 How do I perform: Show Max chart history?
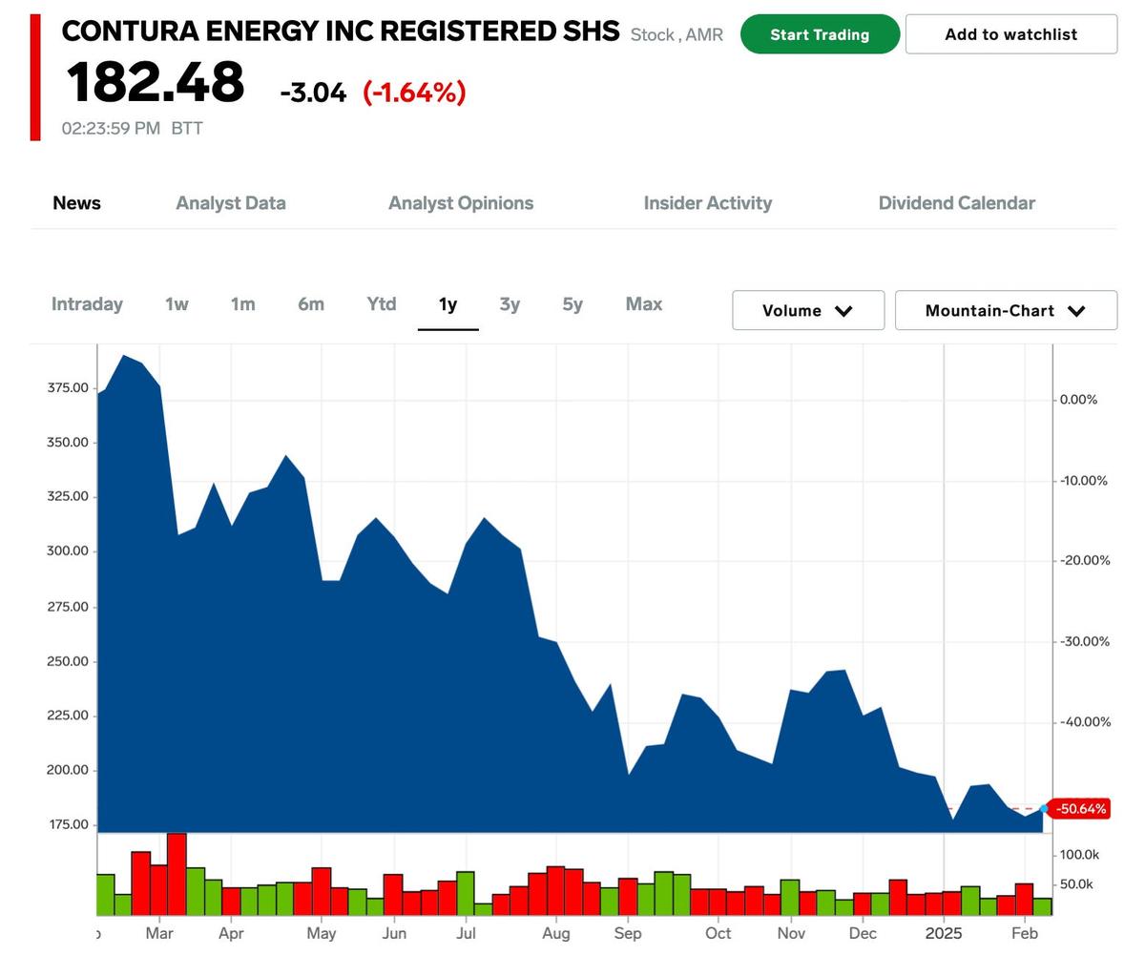pyautogui.click(x=643, y=304)
